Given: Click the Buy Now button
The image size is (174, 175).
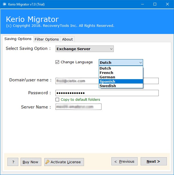Looking at the screenshot, I should [x=31, y=162].
